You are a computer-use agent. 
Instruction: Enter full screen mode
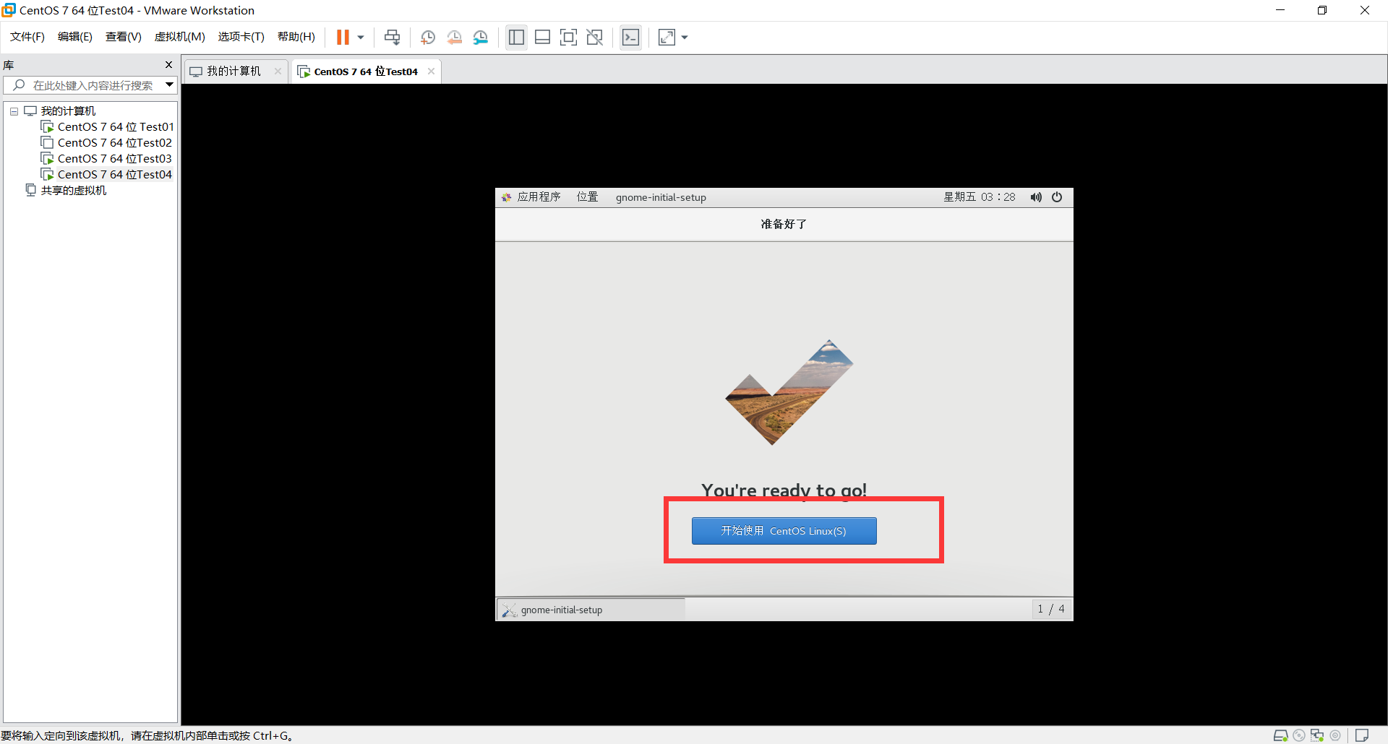pos(568,37)
